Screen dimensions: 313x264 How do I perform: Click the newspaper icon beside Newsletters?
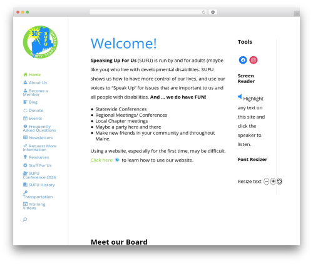[25, 137]
